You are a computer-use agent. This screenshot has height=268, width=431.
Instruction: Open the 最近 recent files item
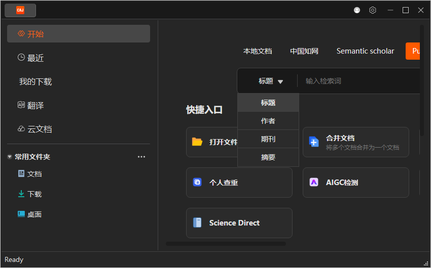pos(78,58)
